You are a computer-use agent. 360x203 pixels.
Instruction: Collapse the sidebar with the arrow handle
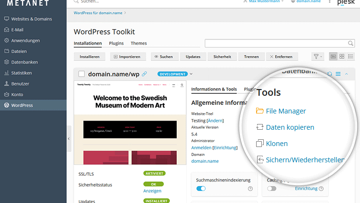point(69,138)
